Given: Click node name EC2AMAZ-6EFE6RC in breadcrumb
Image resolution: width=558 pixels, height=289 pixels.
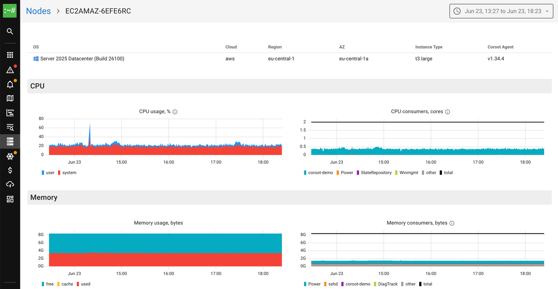Looking at the screenshot, I should point(98,11).
